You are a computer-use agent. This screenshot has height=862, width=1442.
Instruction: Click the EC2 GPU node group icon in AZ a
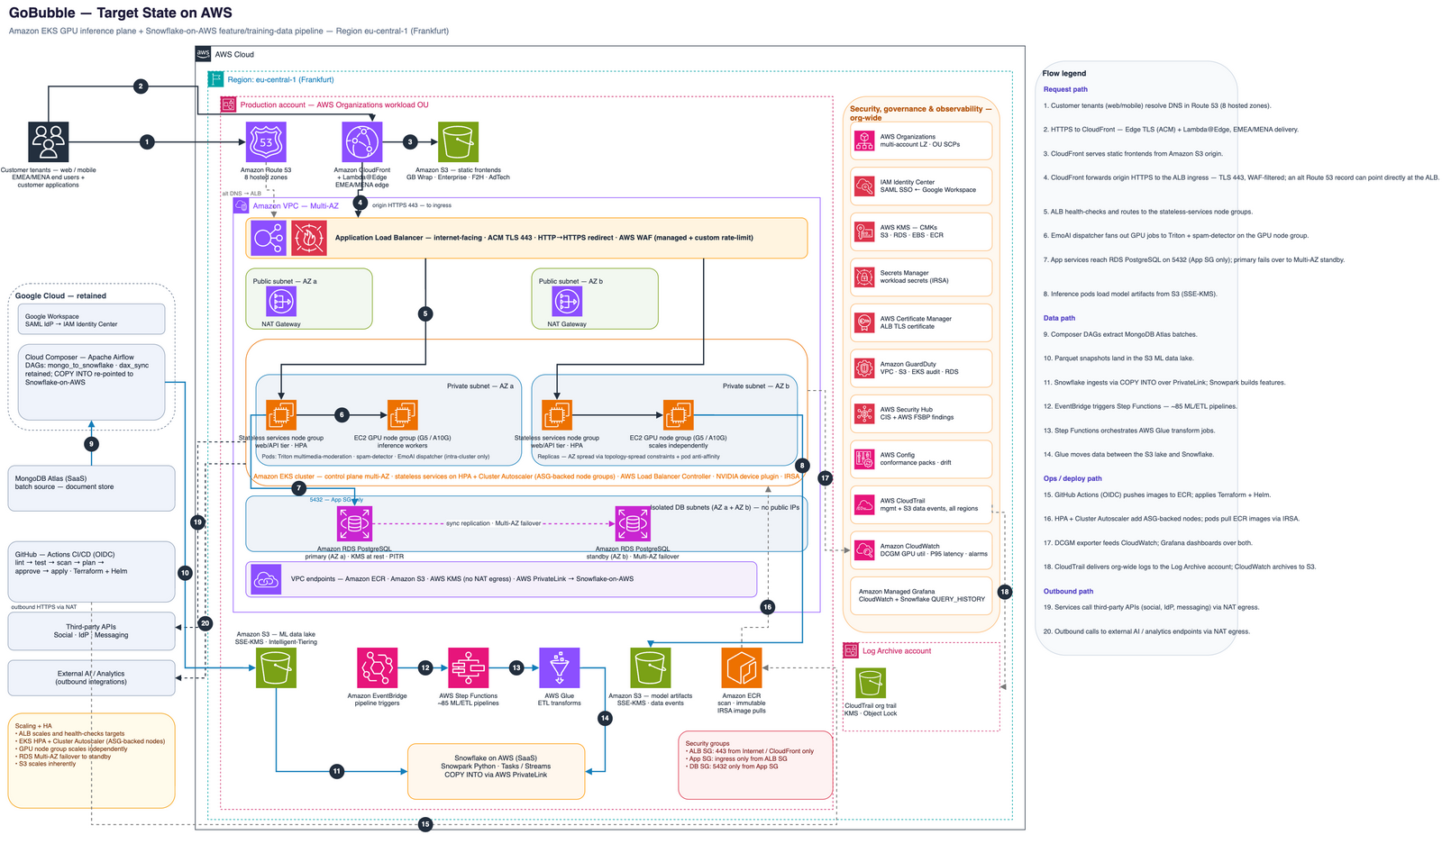(x=402, y=415)
